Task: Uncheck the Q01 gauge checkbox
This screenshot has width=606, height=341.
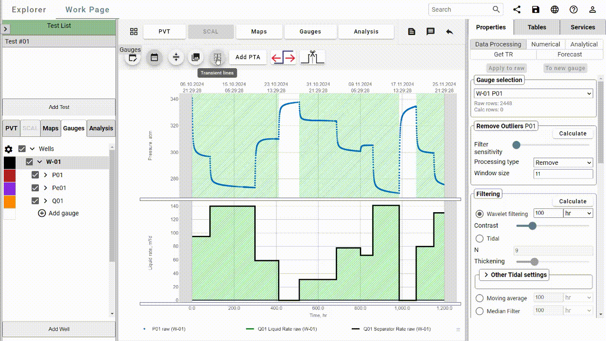Action: pyautogui.click(x=35, y=201)
